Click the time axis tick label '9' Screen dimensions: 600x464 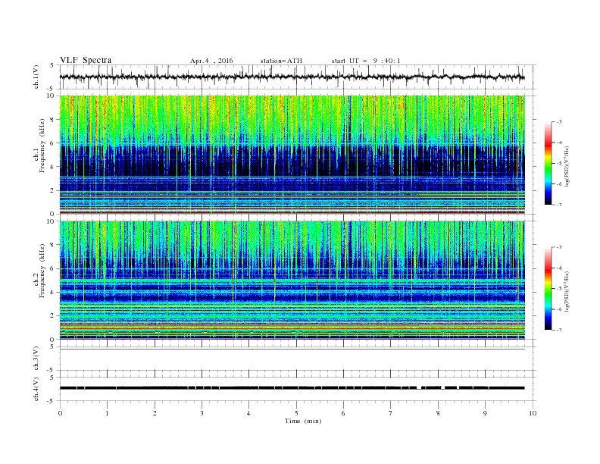tap(485, 413)
